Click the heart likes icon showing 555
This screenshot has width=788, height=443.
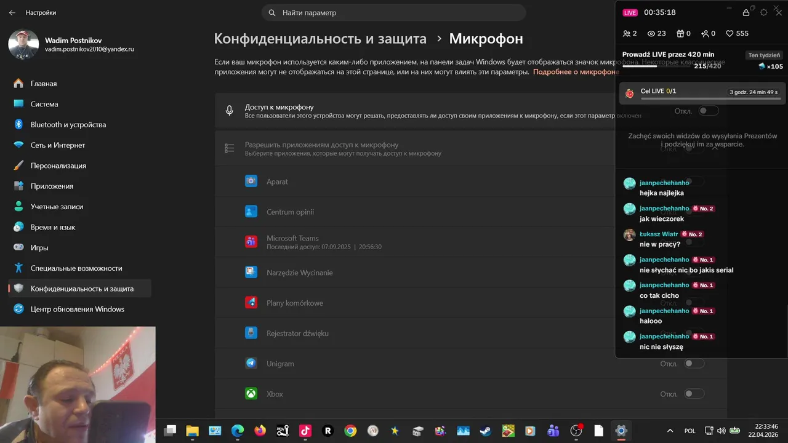pos(730,33)
